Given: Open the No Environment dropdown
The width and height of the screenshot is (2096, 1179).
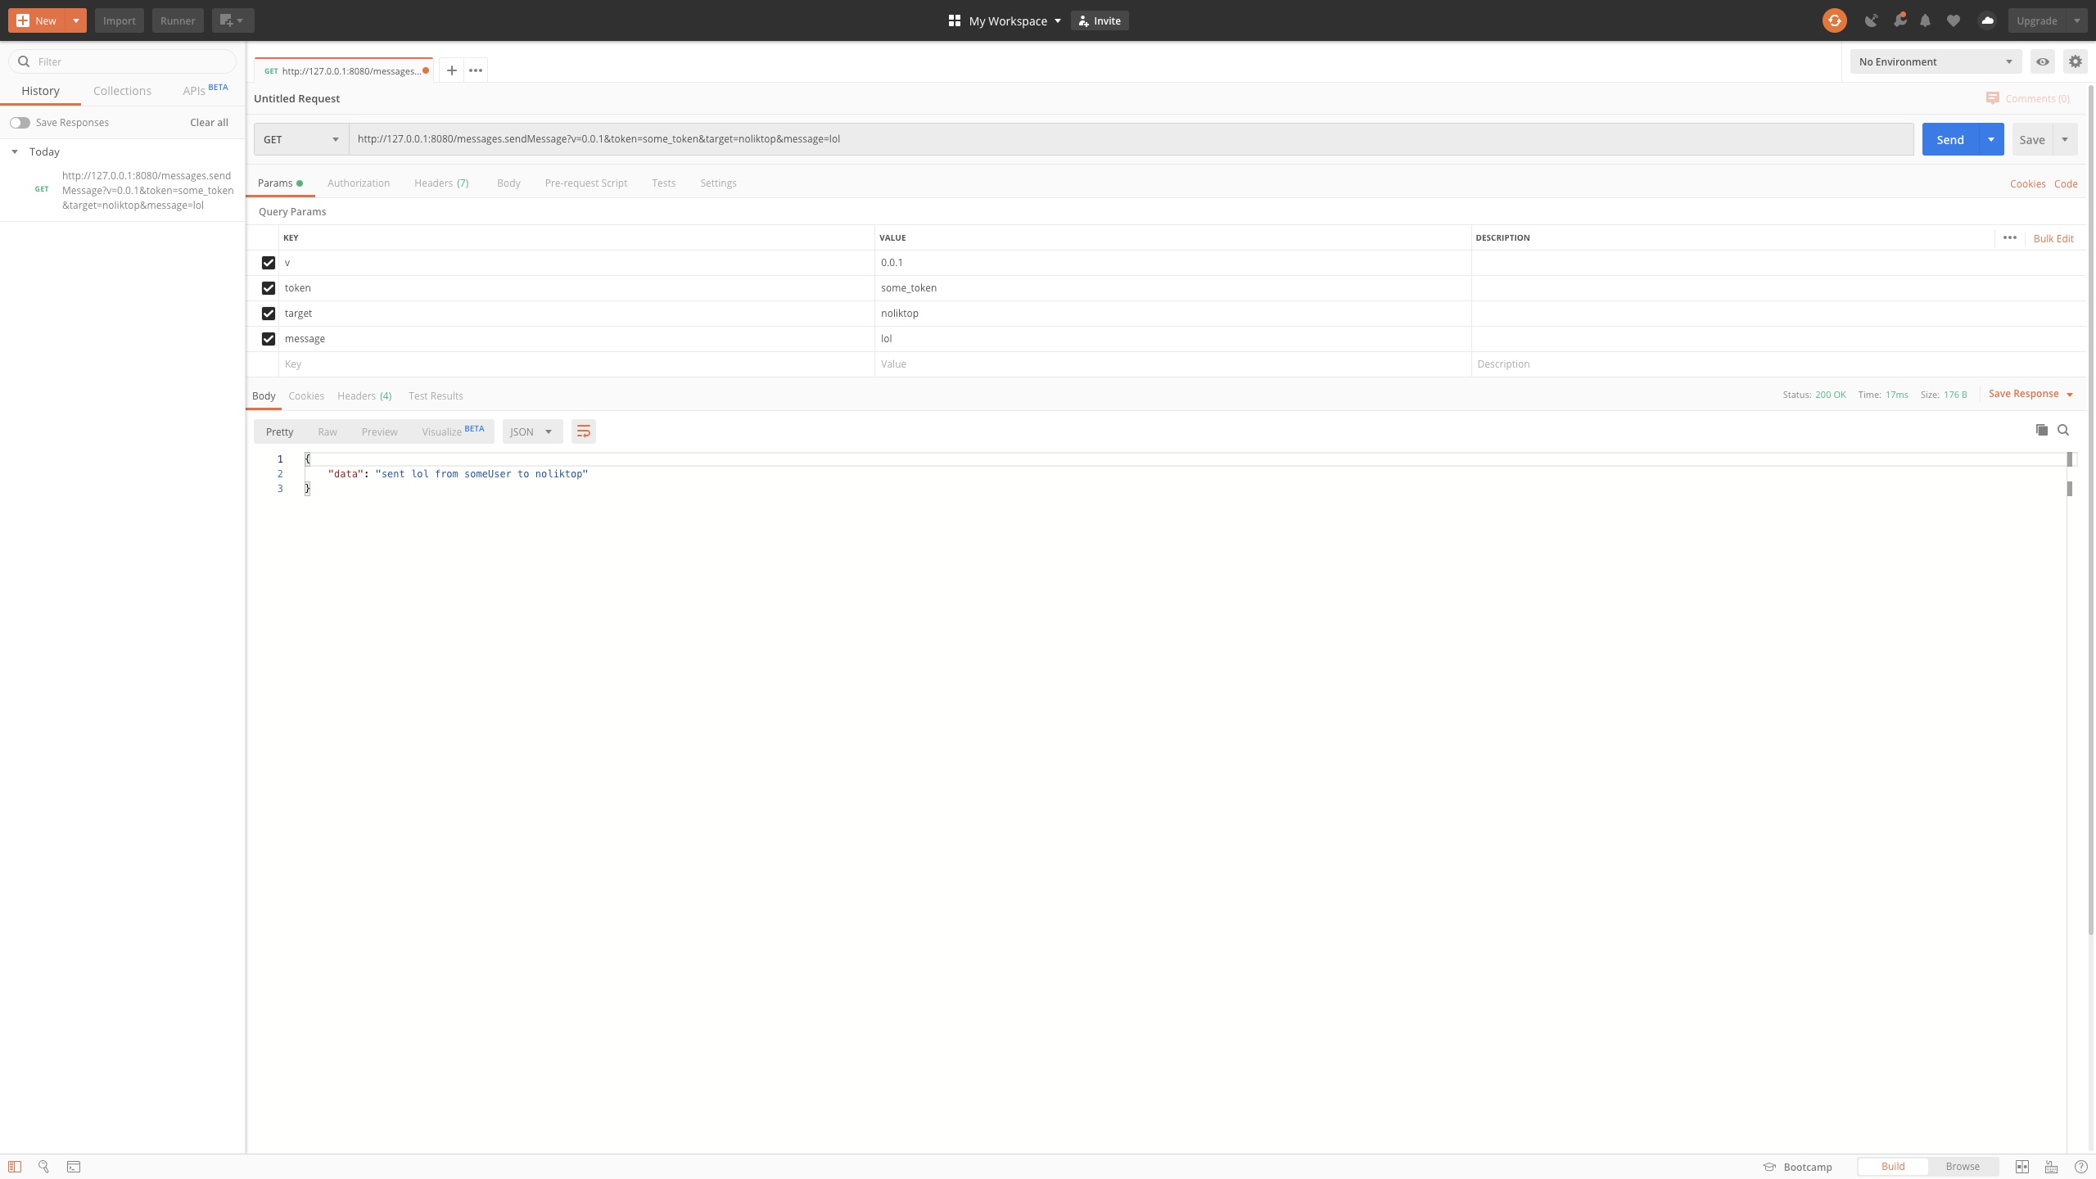Looking at the screenshot, I should (1936, 61).
